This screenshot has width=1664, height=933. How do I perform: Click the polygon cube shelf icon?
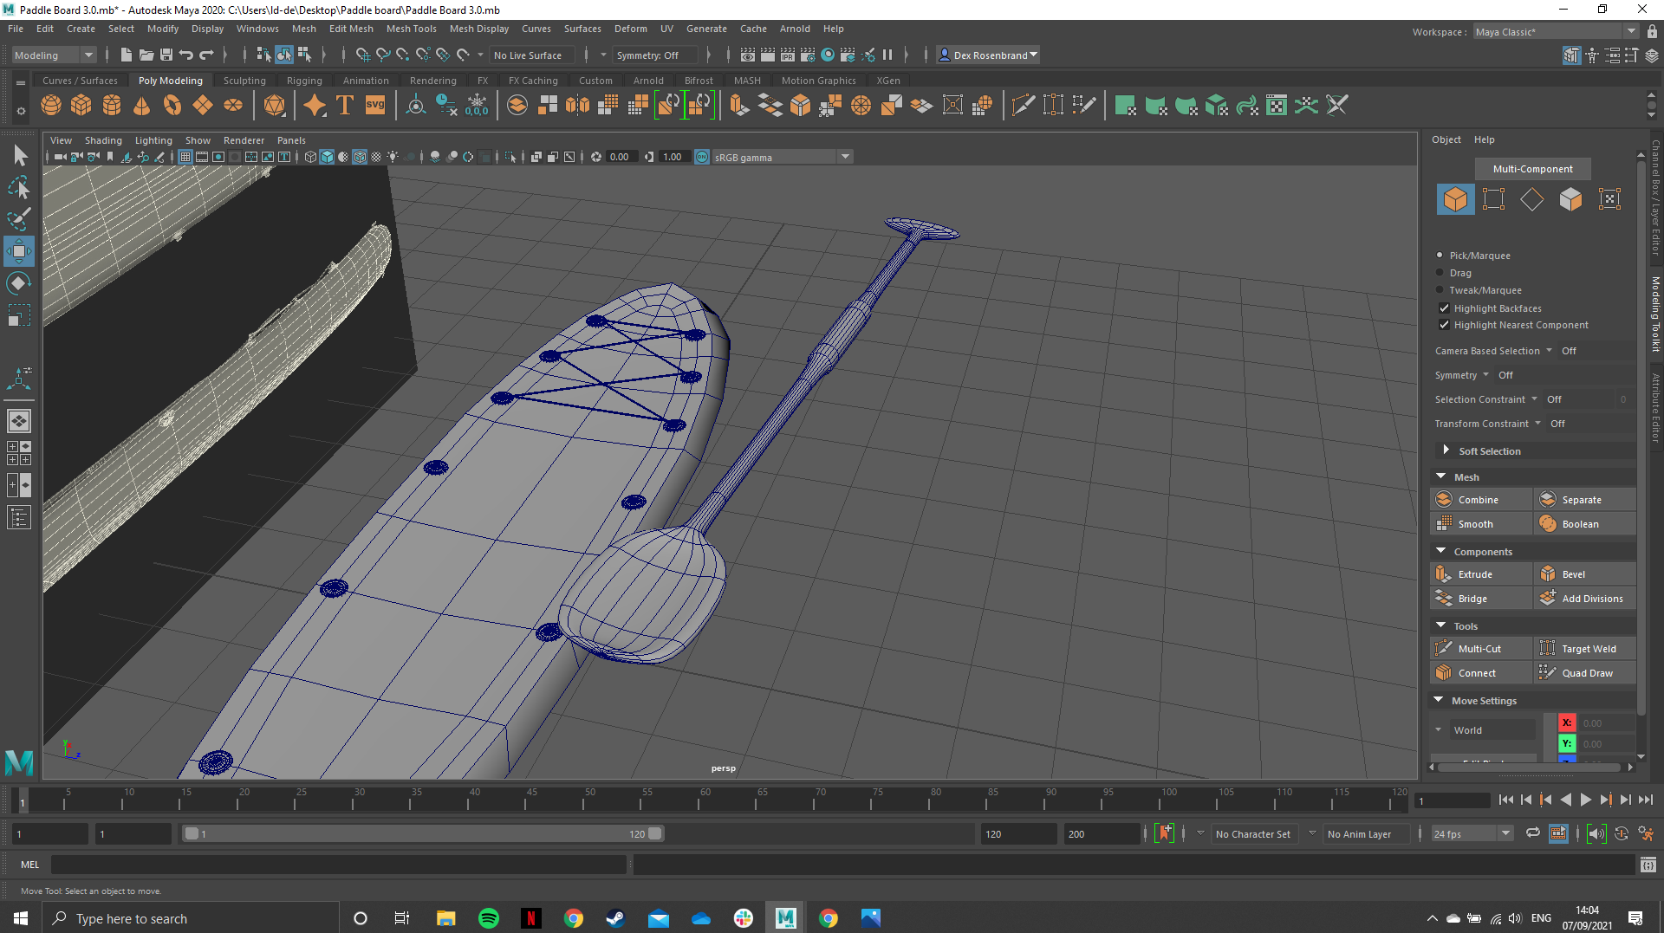[81, 106]
